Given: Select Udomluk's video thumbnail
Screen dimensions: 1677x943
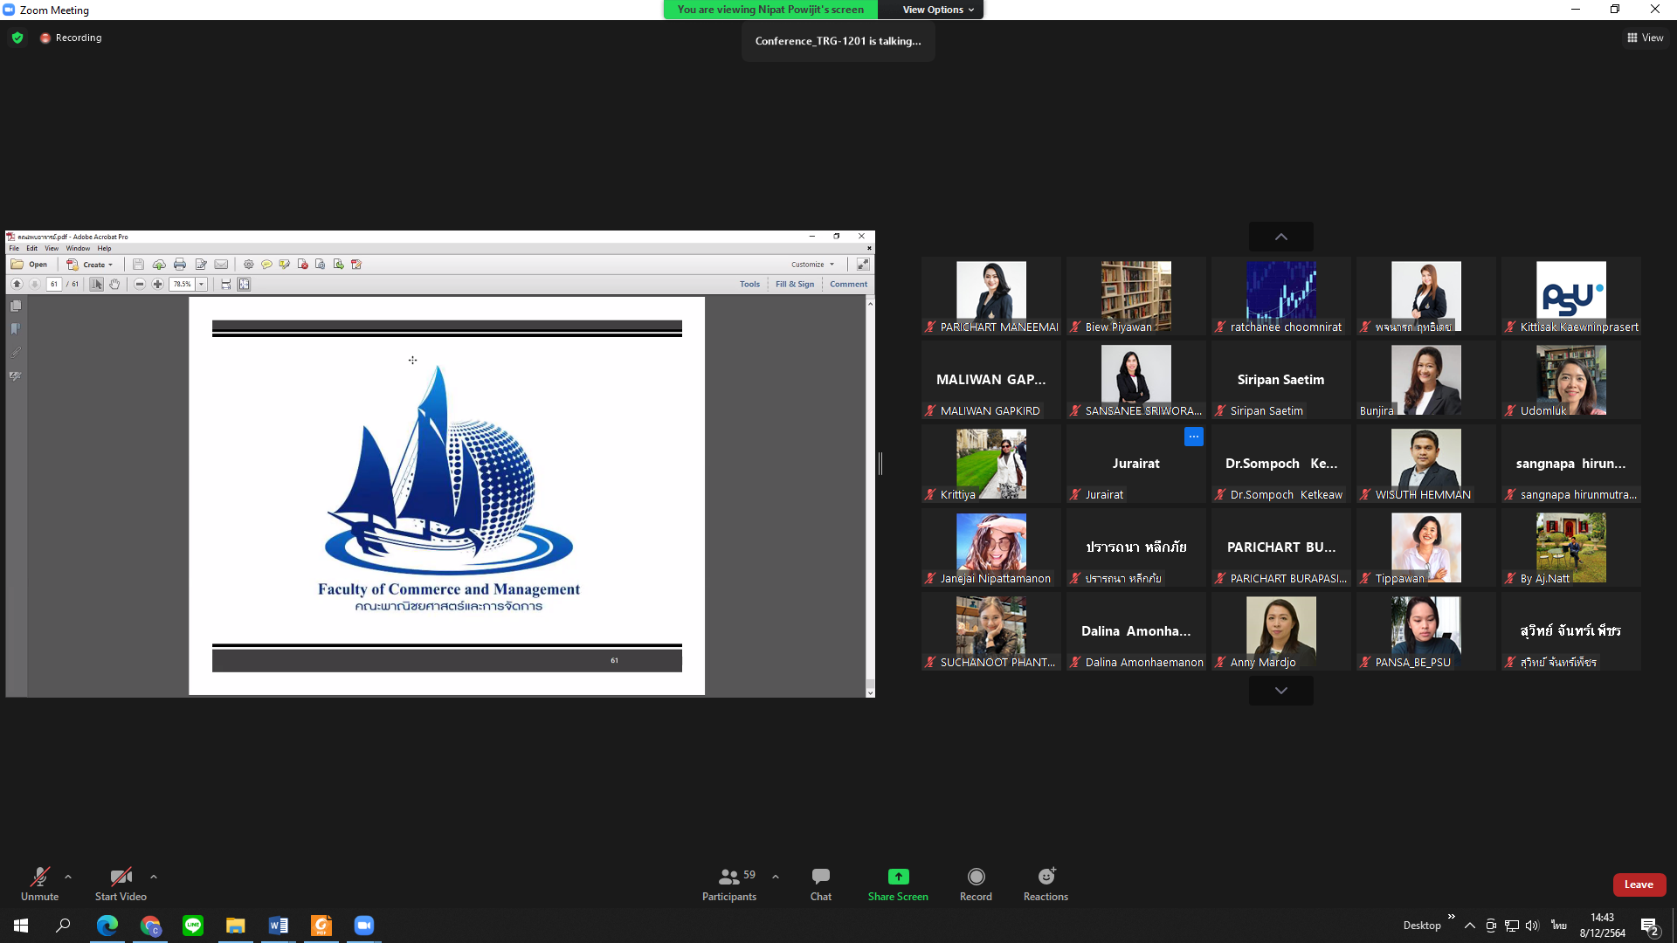Looking at the screenshot, I should coord(1570,380).
